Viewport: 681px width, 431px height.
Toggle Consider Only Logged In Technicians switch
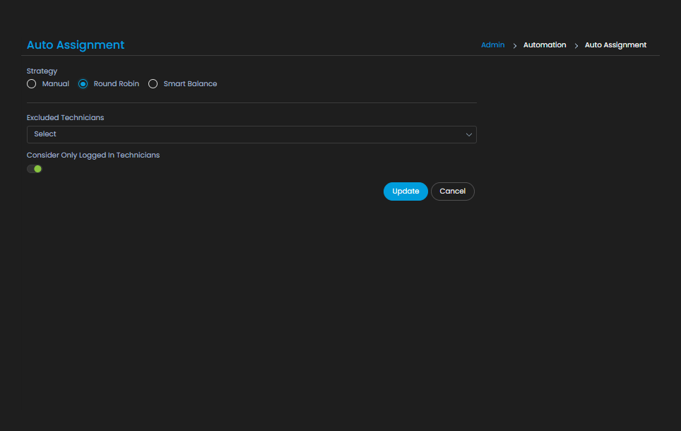35,169
